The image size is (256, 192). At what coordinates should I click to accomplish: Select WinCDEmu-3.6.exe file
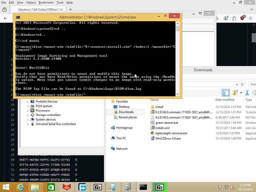point(168,138)
